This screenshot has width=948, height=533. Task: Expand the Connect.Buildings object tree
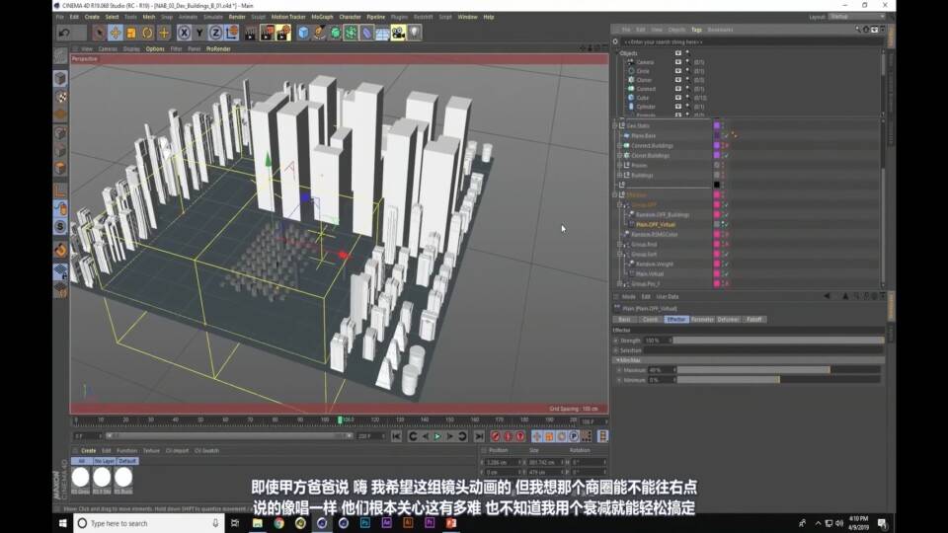(x=619, y=145)
